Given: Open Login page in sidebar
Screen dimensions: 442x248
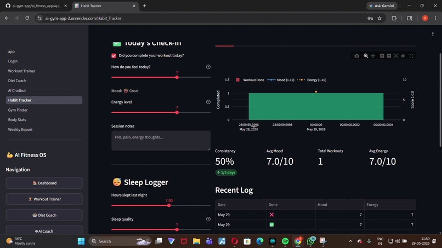Looking at the screenshot, I should pyautogui.click(x=13, y=61).
